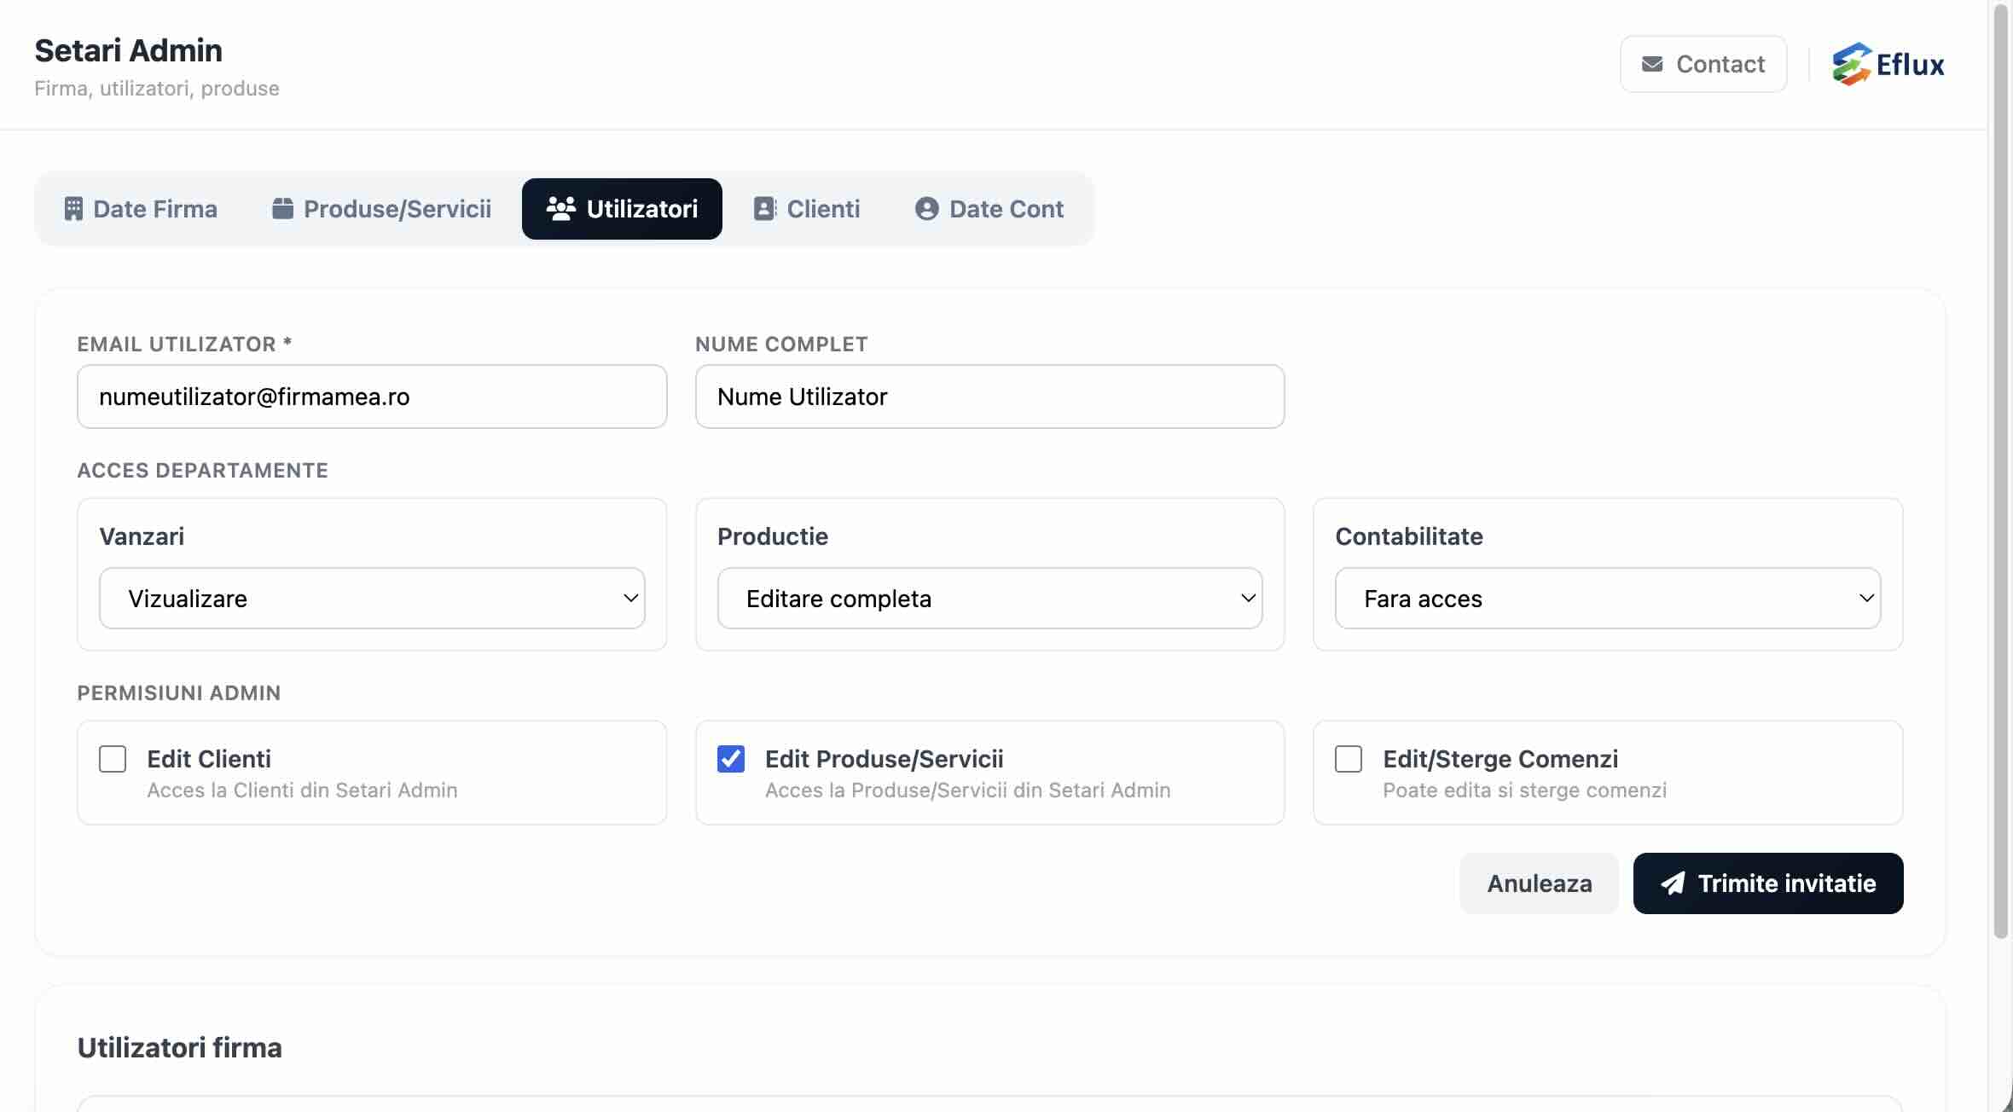Focus the Email Utilizator input field

coord(372,397)
